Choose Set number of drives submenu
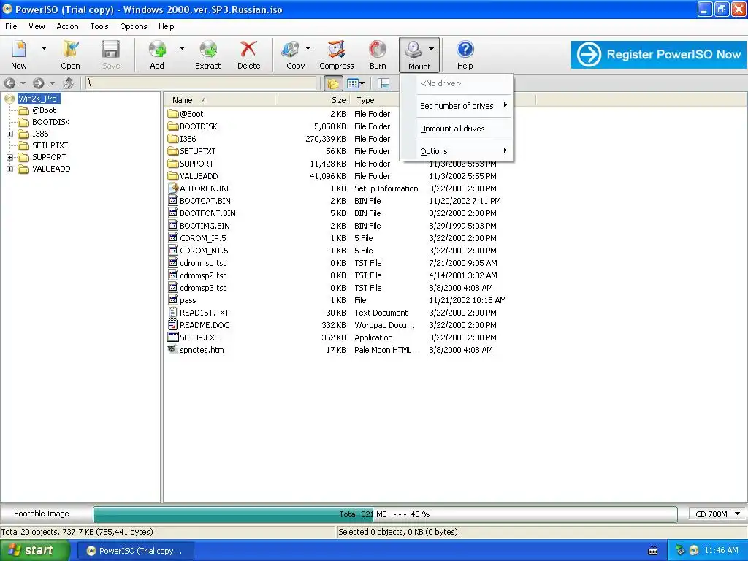 [457, 106]
